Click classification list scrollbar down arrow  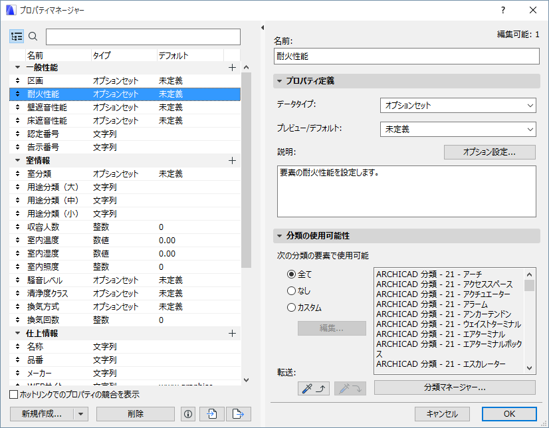[x=529, y=368]
